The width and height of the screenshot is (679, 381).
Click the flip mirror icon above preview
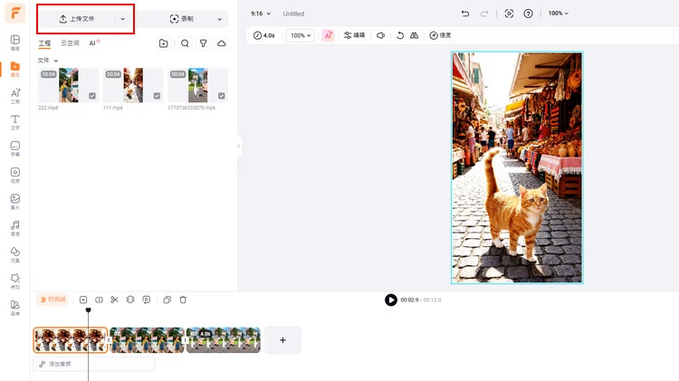pos(414,35)
